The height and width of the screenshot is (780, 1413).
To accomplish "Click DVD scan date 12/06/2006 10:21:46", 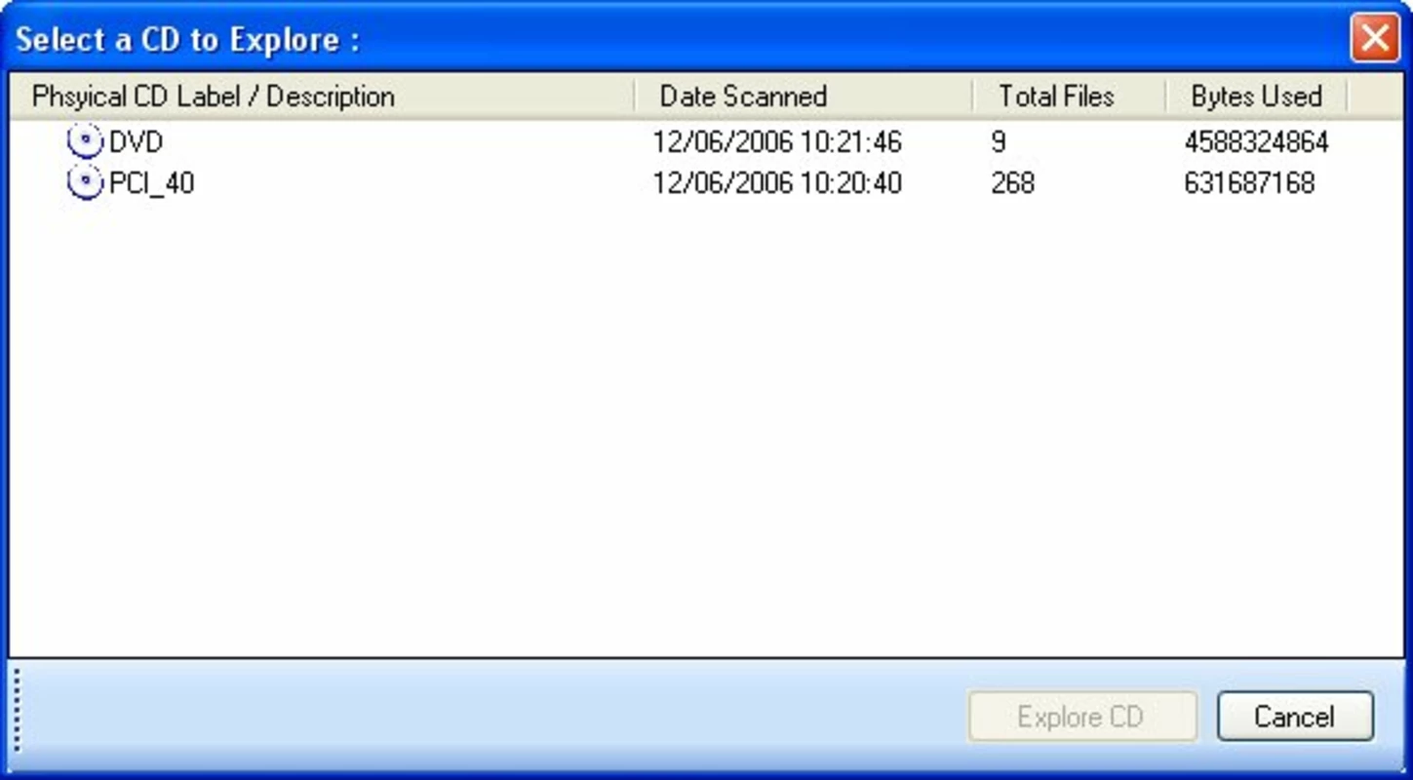I will pos(777,142).
